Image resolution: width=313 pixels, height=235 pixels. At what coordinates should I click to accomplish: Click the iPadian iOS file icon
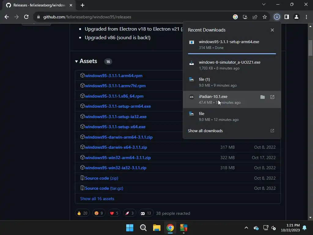tap(191, 97)
